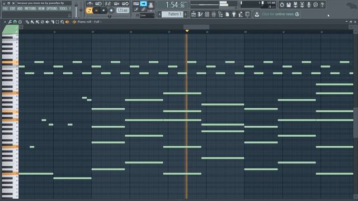358x201 pixels.
Task: Open the PATTERNS menu
Action: tap(30, 9)
